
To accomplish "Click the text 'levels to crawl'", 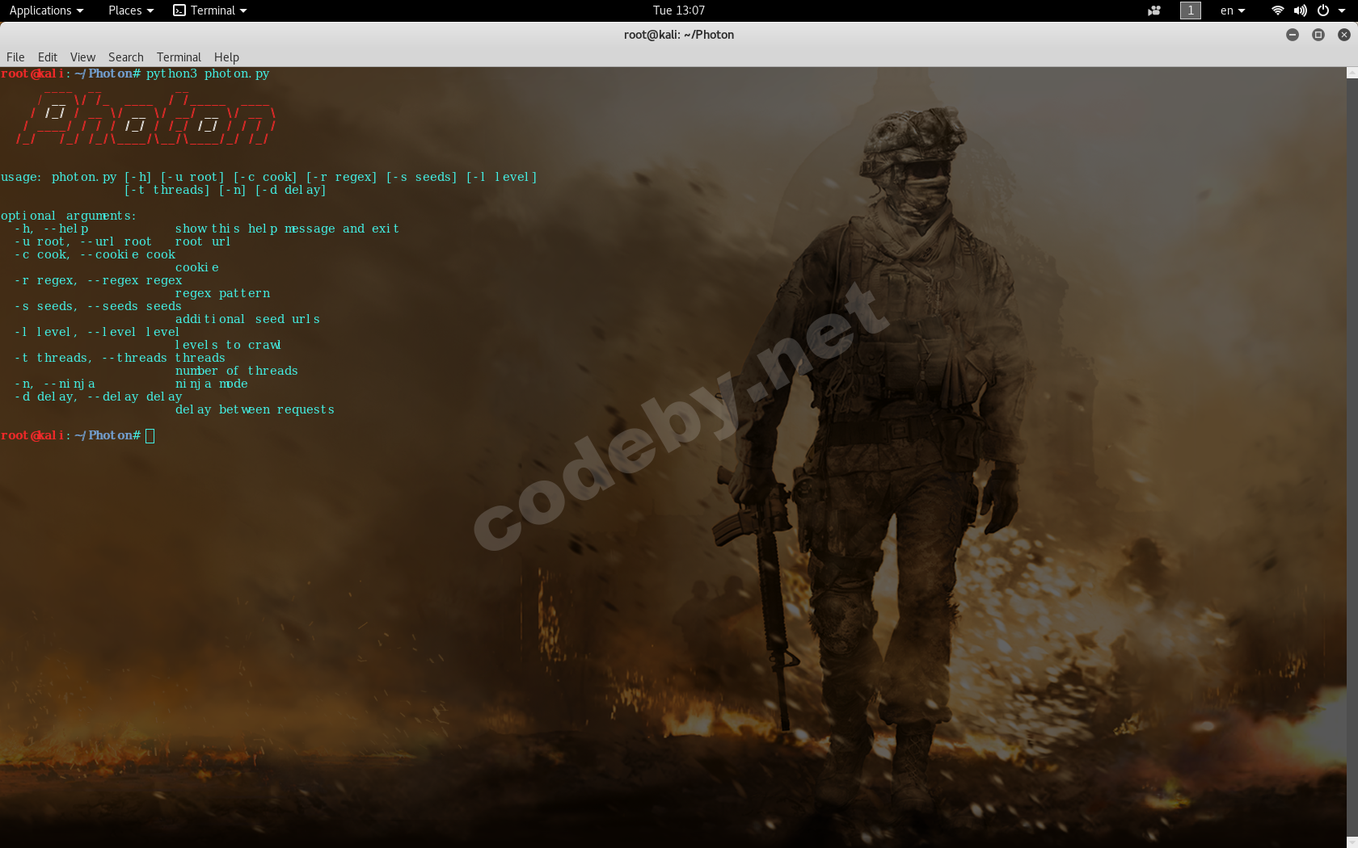I will click(228, 345).
